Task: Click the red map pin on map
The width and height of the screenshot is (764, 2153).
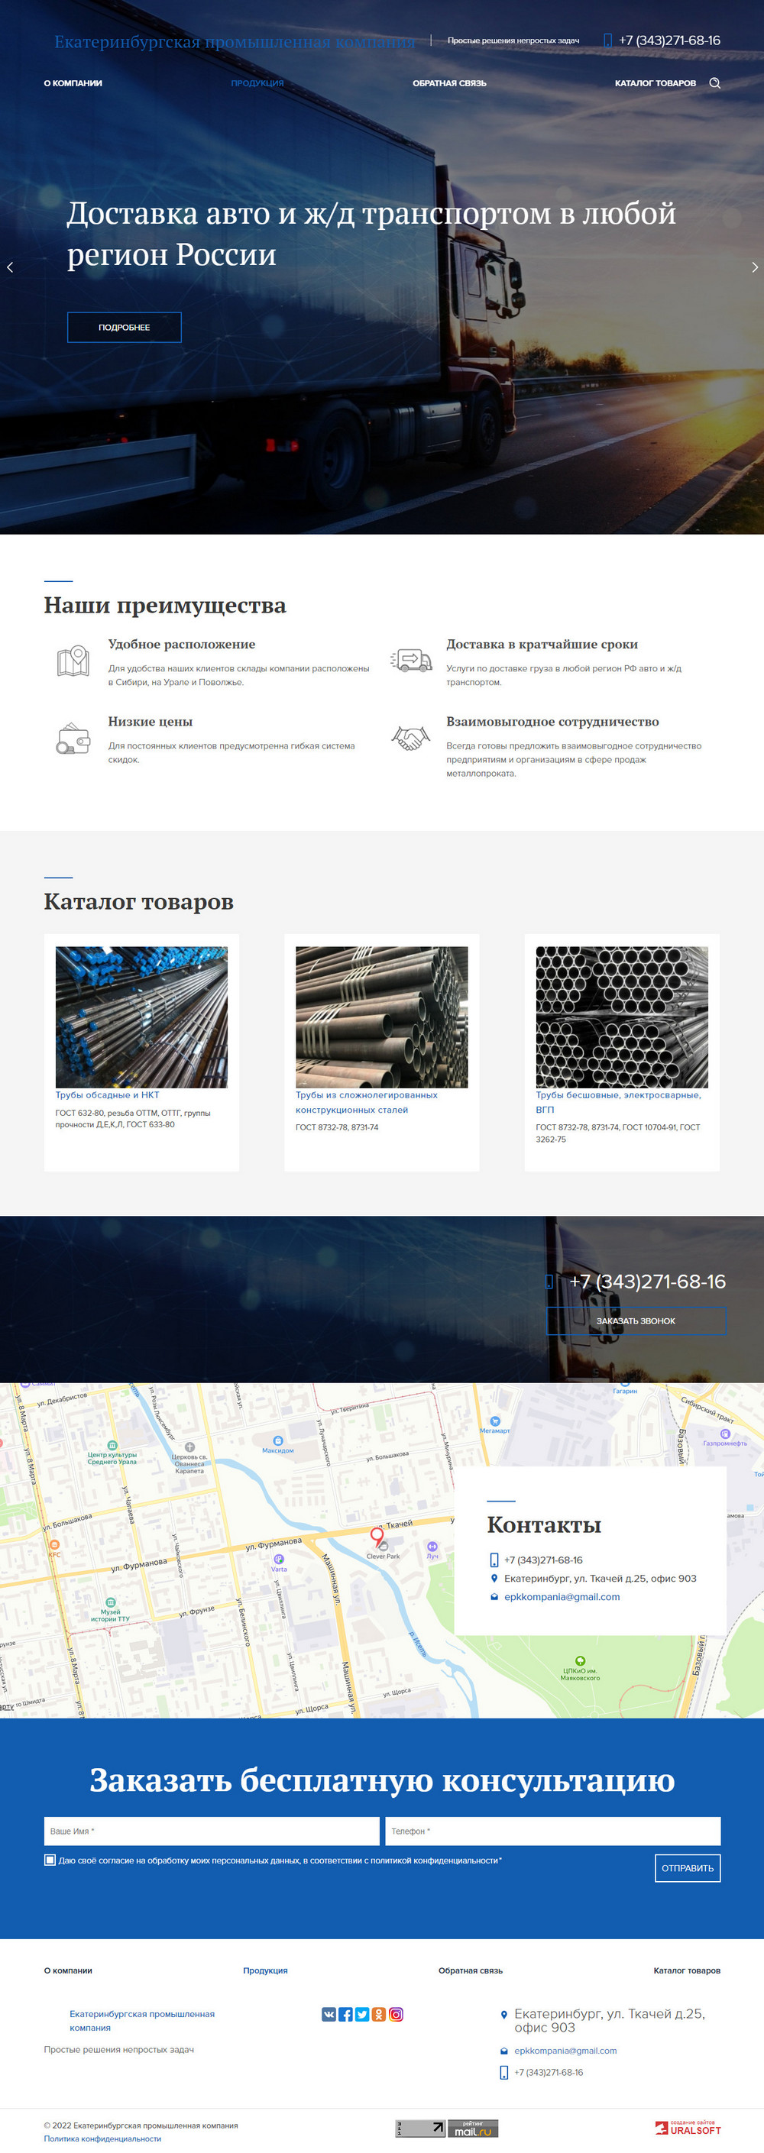Action: [377, 1534]
